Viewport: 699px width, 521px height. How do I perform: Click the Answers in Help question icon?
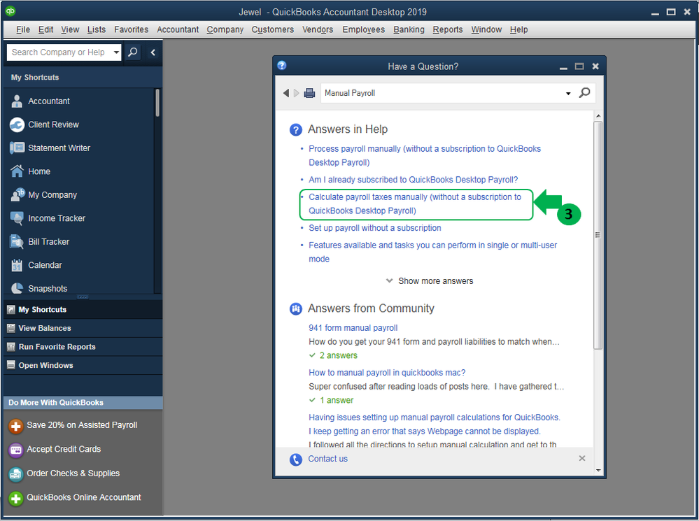(295, 129)
